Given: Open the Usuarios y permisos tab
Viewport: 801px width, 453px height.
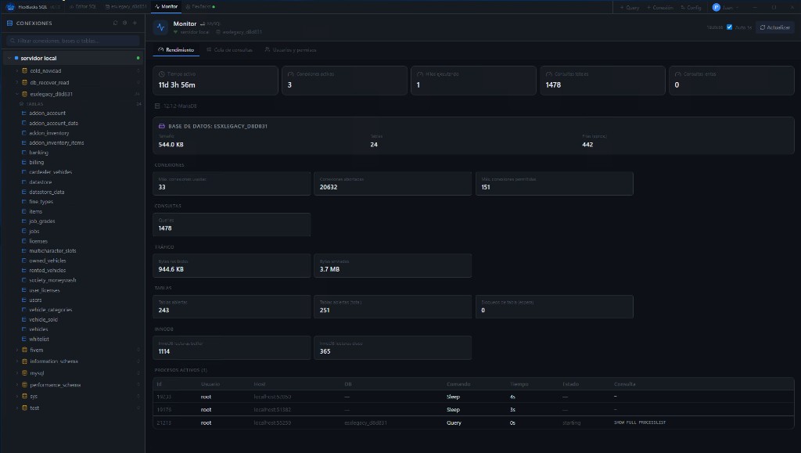Looking at the screenshot, I should coord(291,49).
